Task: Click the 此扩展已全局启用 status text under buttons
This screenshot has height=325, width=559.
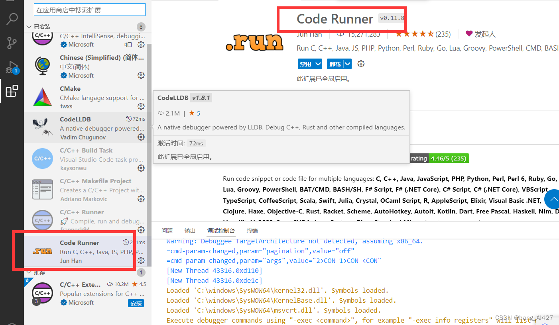Action: point(324,79)
